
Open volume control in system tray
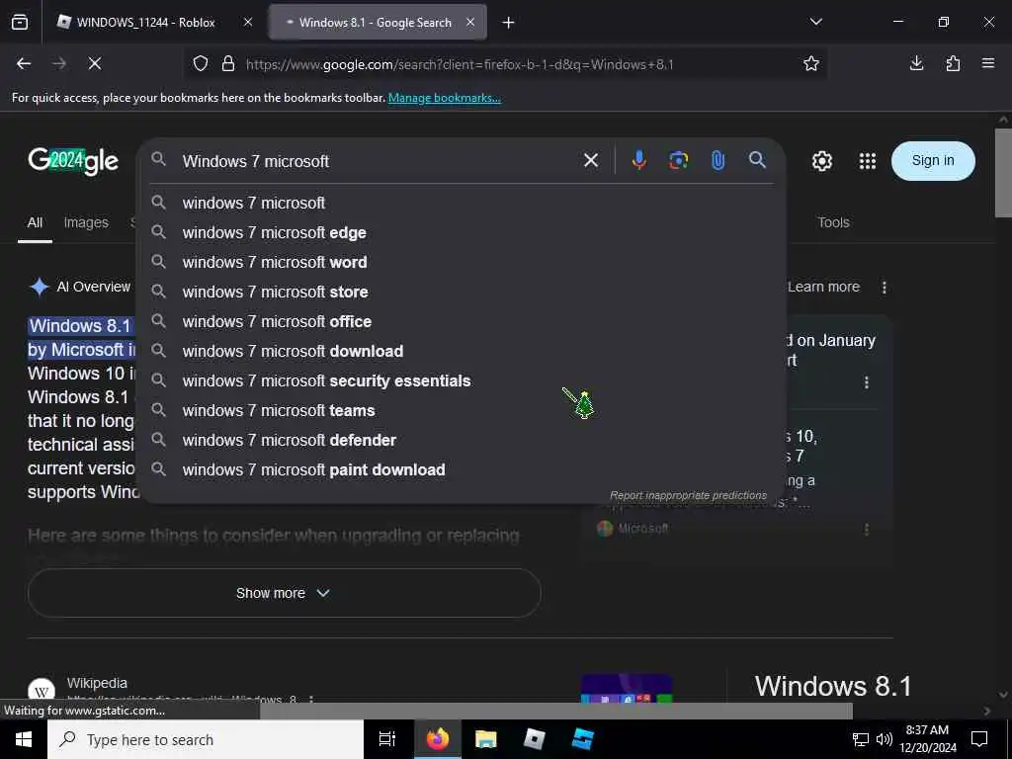(885, 739)
